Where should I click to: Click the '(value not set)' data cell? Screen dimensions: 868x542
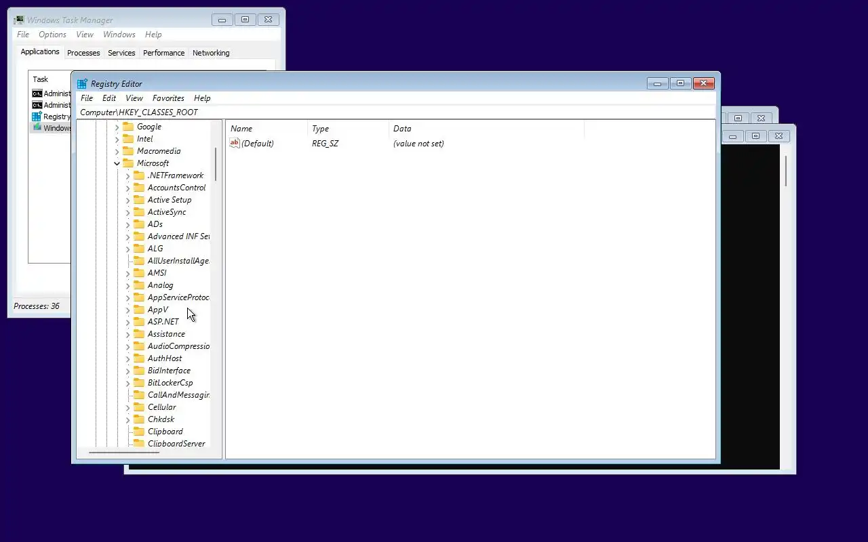418,144
